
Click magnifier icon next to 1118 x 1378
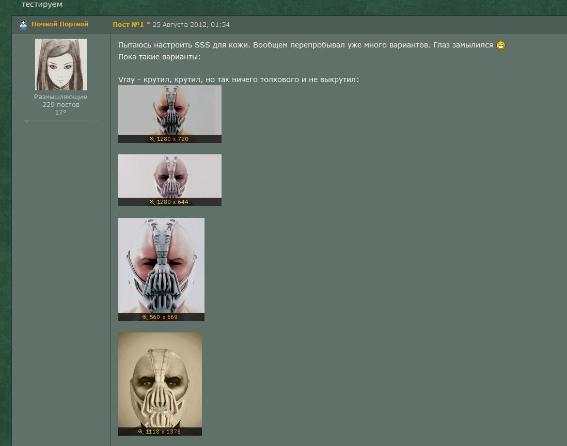(x=140, y=432)
